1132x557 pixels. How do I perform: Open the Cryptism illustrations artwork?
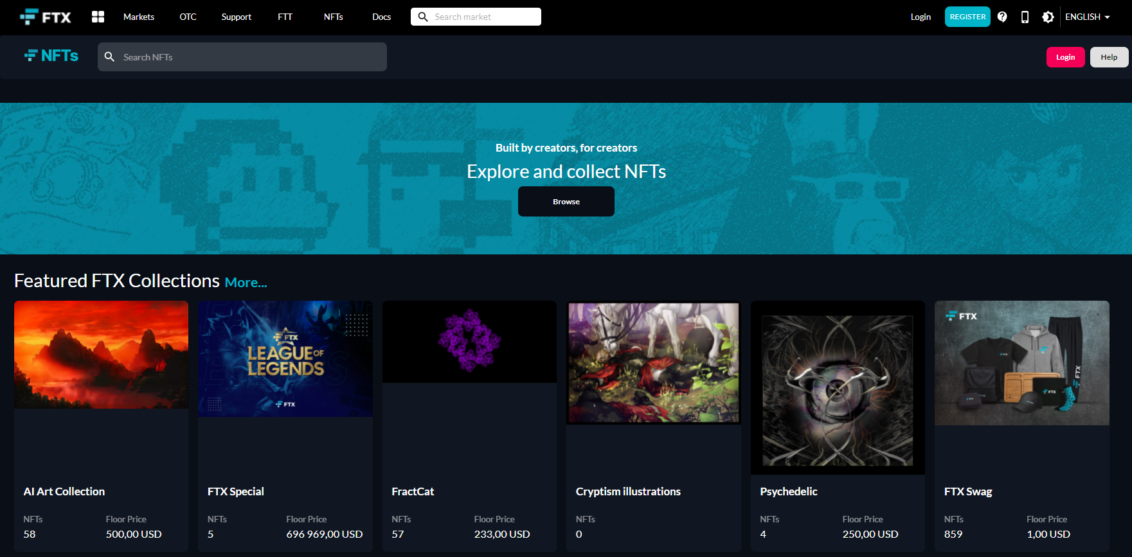(x=654, y=362)
